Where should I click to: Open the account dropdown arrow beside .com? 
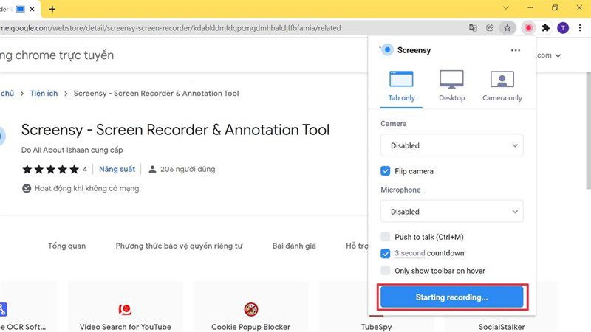point(558,55)
